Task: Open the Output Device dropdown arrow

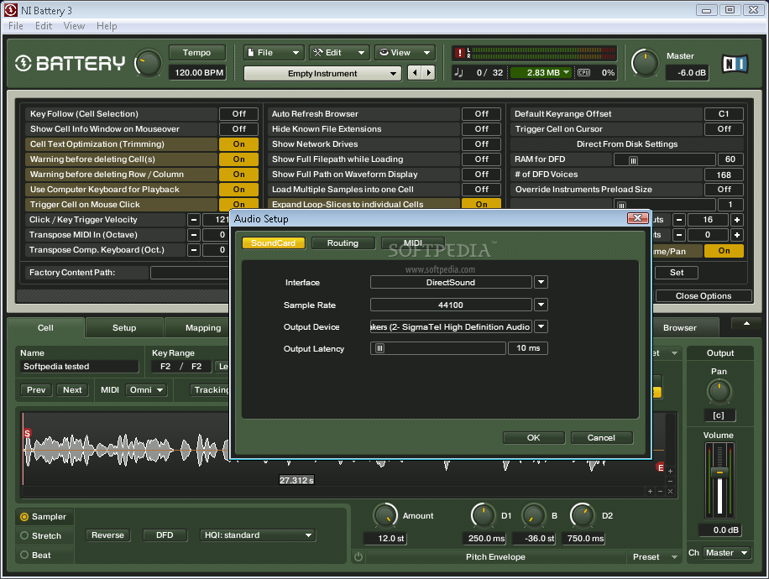Action: coord(541,326)
